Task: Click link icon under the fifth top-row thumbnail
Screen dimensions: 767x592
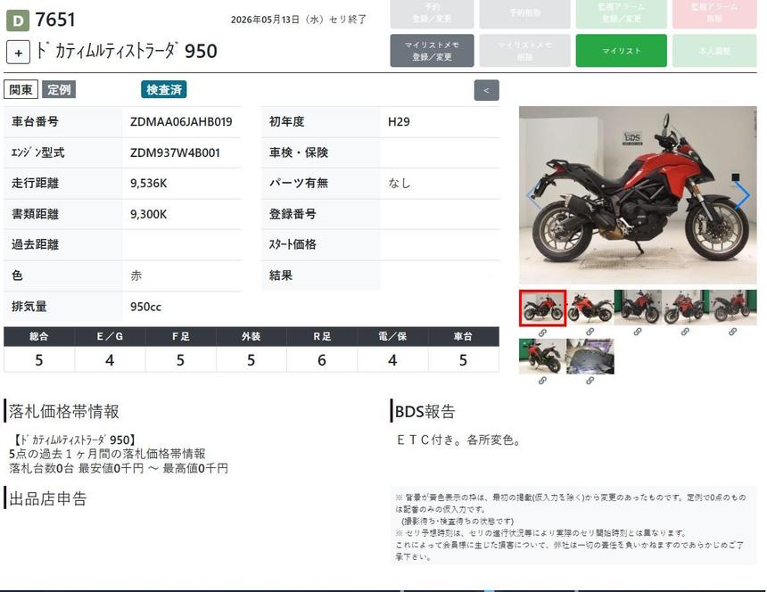Action: point(732,332)
